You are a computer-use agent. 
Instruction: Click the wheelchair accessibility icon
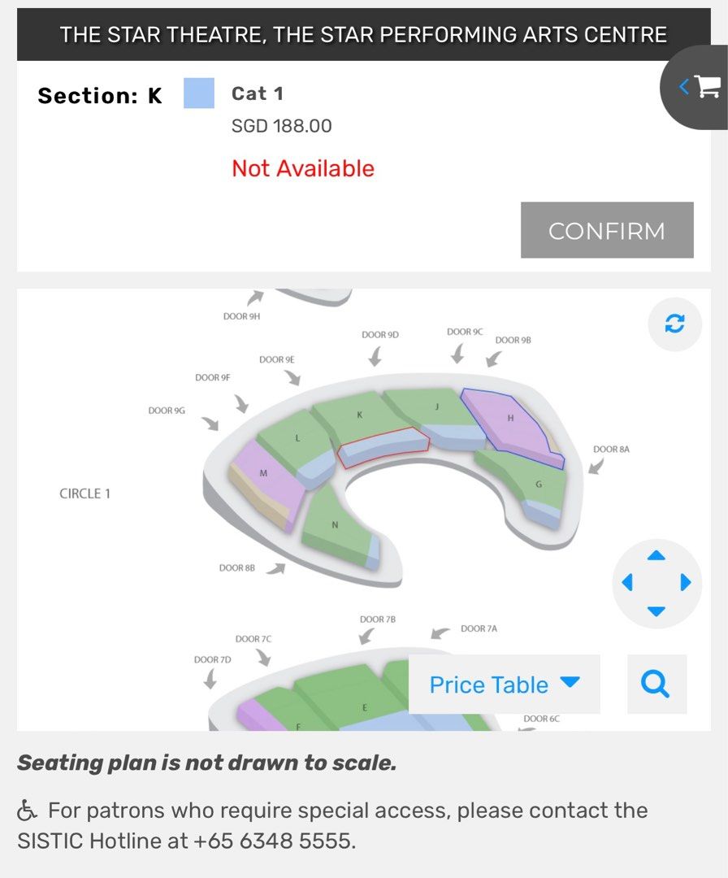(x=29, y=809)
